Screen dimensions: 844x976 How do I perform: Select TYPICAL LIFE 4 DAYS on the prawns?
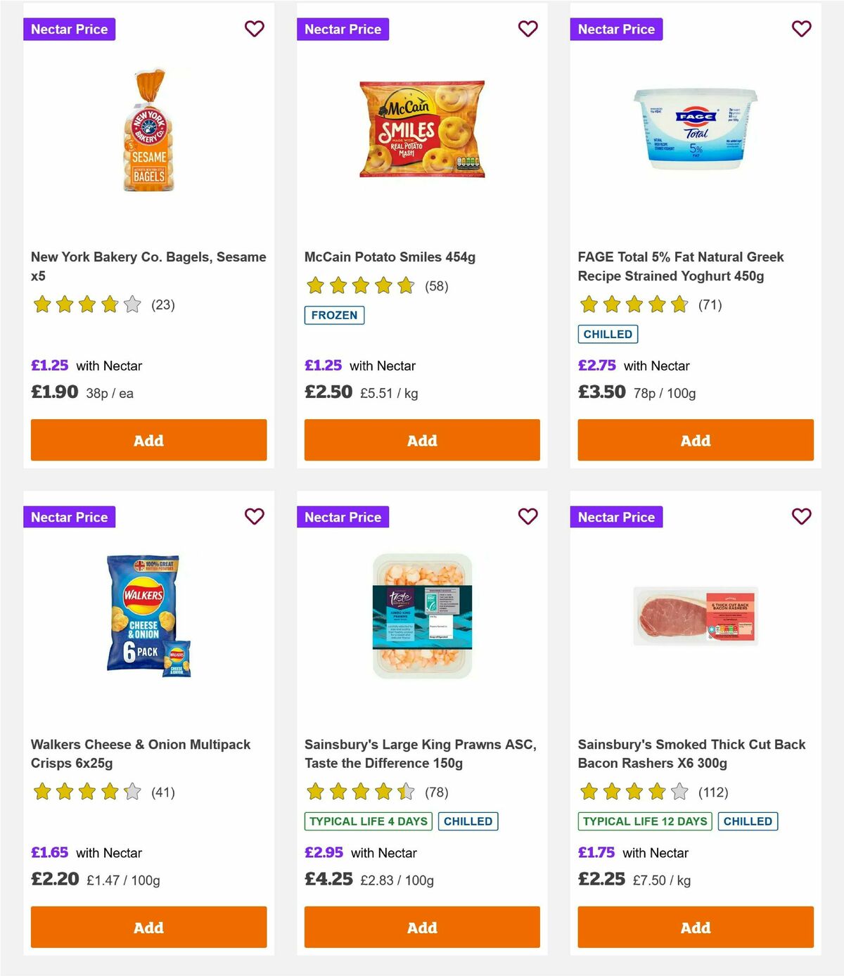[x=367, y=821]
